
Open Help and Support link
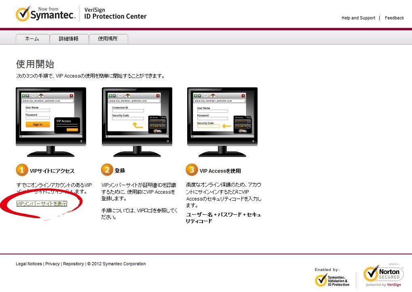click(358, 18)
